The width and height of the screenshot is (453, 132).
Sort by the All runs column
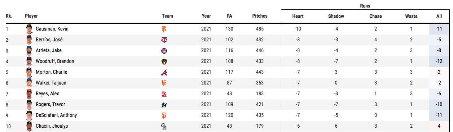coord(439,16)
